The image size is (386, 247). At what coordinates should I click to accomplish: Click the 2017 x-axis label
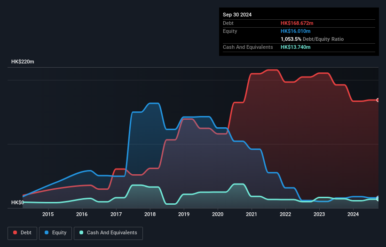coord(116,214)
